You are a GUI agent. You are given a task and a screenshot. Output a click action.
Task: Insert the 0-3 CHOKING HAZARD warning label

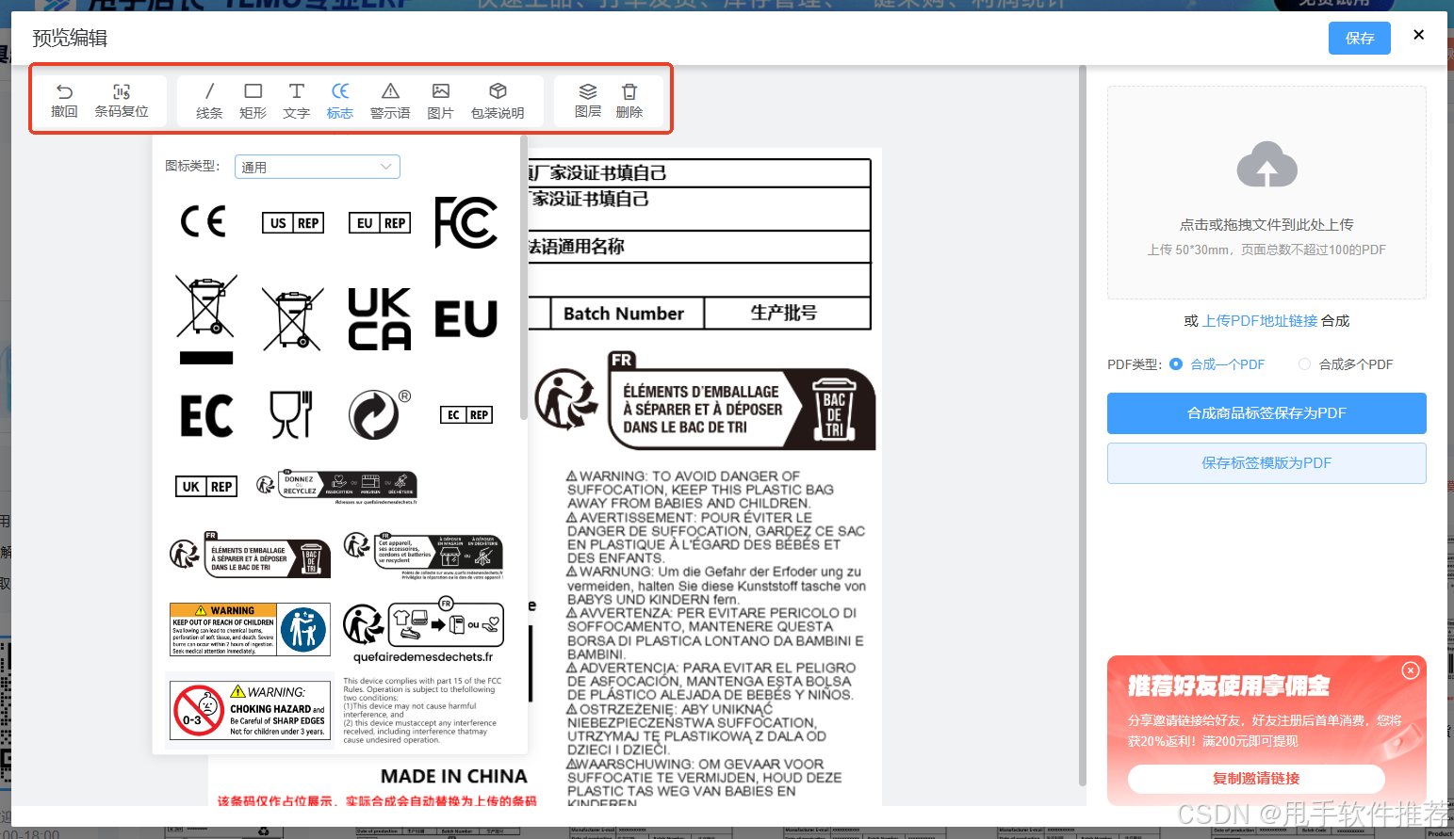[x=250, y=710]
